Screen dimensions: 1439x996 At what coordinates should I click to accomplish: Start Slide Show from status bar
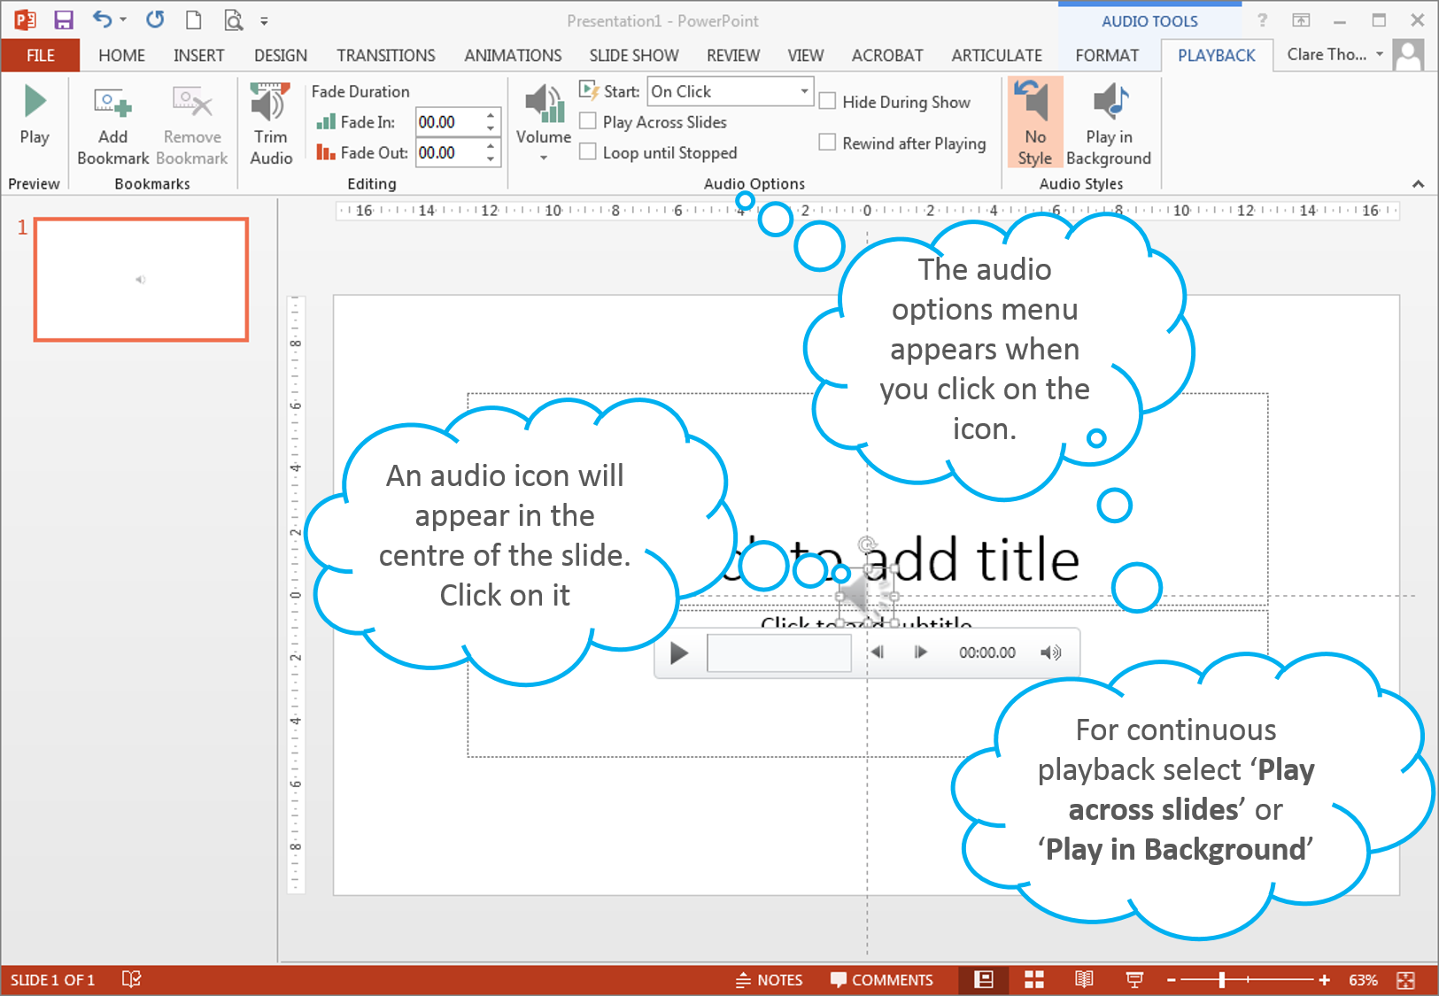point(1134,979)
